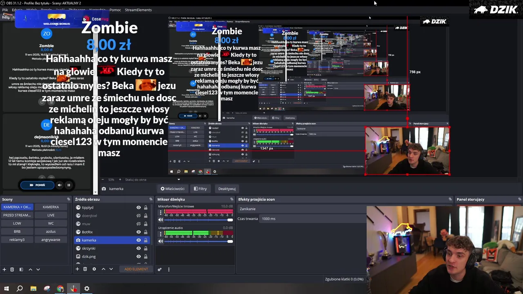Click the Deaktywuj button
This screenshot has height=294, width=523.
coord(227,189)
